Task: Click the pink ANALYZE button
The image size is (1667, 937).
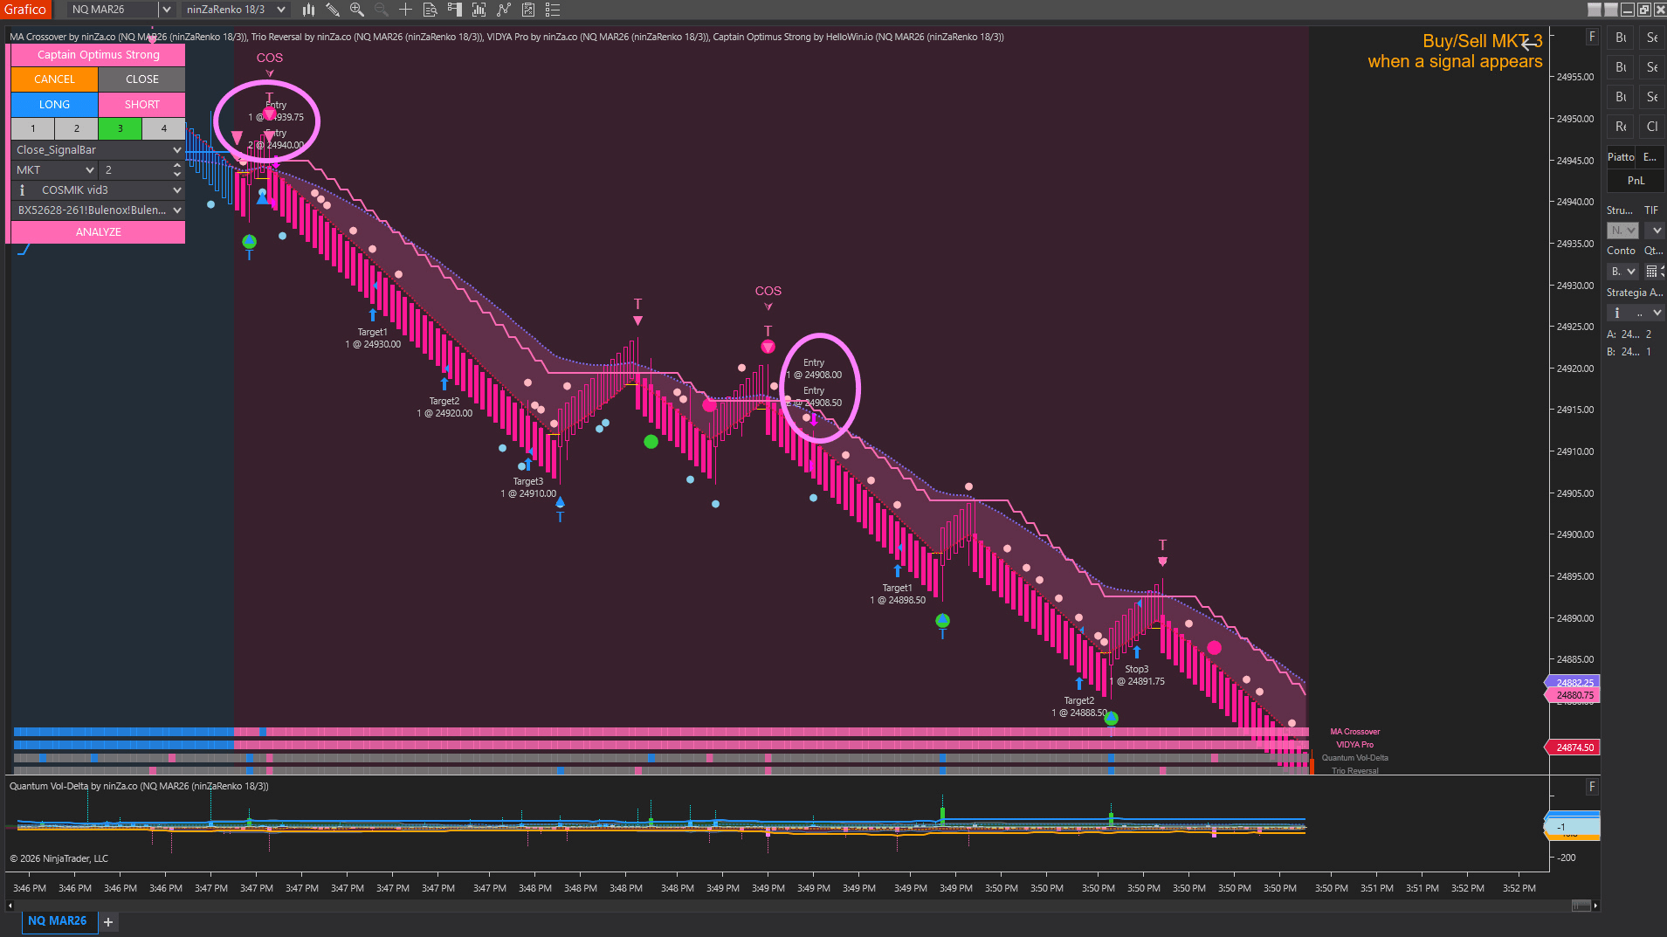Action: tap(98, 232)
